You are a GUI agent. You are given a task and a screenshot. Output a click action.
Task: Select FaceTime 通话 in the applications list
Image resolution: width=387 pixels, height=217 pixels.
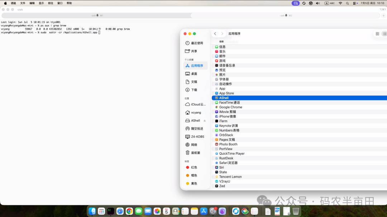click(299, 103)
